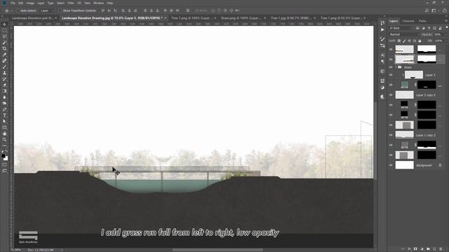Viewport: 449px width, 252px height.
Task: Toggle visibility of the Grass group
Action: click(x=391, y=67)
